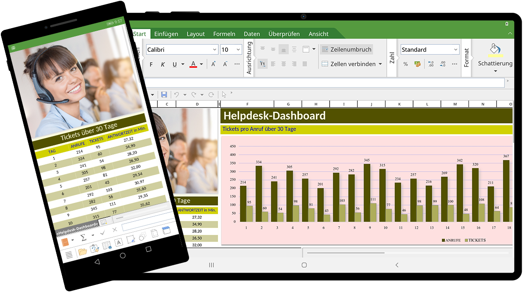The image size is (523, 292).
Task: Toggle the Zeilenumbruch text wrap option
Action: [346, 50]
